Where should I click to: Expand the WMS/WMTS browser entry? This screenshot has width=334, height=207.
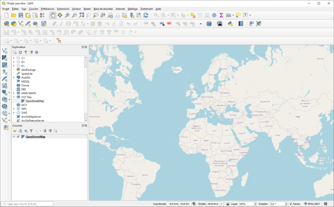[x=14, y=93]
